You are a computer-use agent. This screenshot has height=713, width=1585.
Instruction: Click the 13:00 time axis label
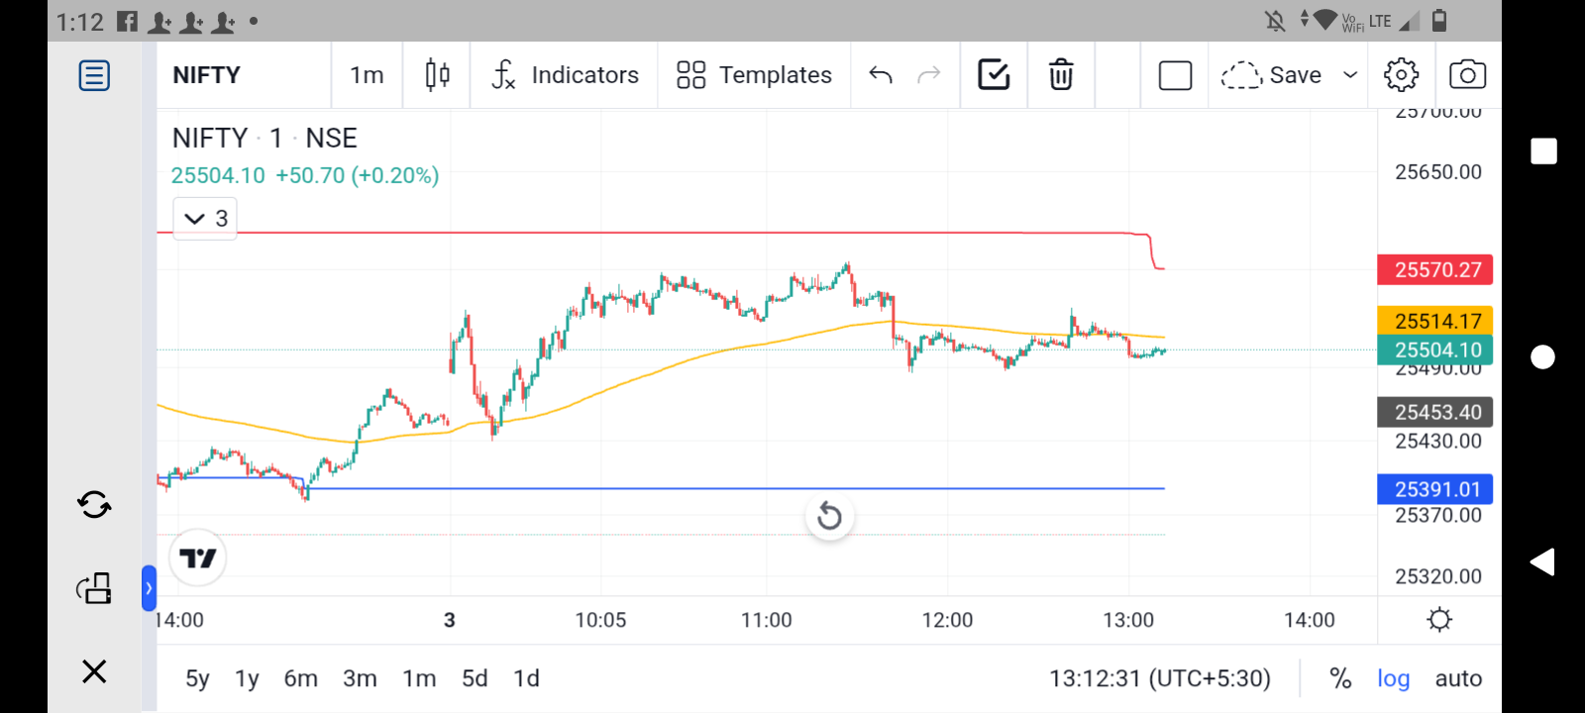[x=1128, y=620]
